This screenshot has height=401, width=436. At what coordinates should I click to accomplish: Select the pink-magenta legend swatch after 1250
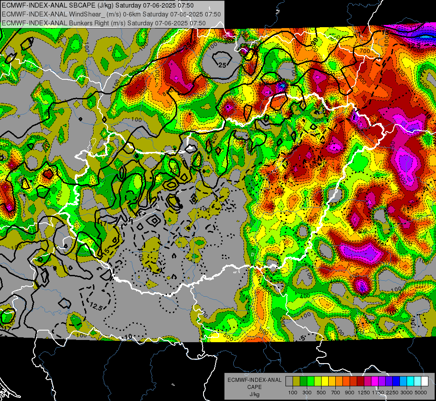367,381
